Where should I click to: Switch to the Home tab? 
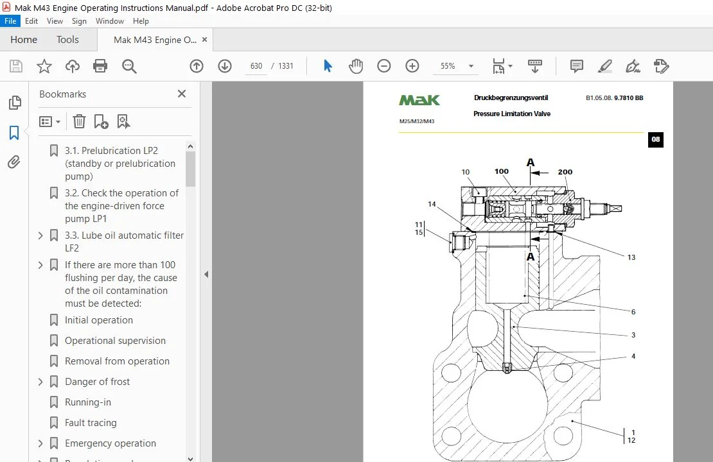point(24,40)
